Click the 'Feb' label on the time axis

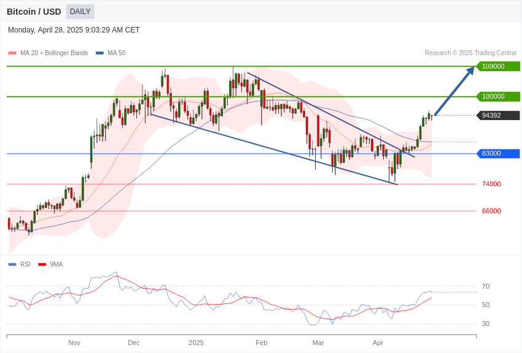pos(262,343)
